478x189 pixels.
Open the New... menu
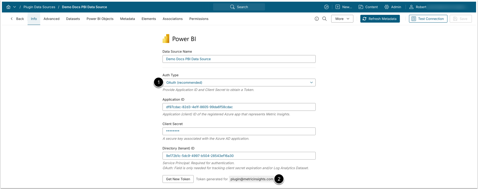(x=344, y=7)
